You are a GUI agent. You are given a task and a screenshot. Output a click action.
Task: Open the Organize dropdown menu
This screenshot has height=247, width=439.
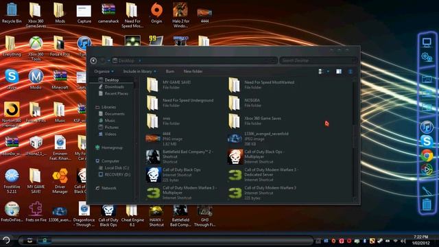[104, 71]
